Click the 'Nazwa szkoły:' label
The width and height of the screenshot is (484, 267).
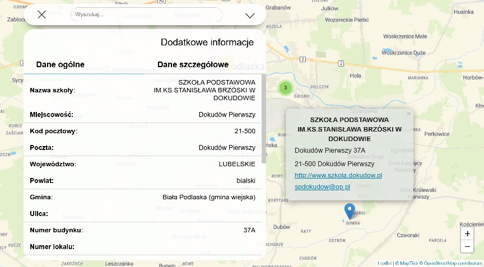pos(53,90)
